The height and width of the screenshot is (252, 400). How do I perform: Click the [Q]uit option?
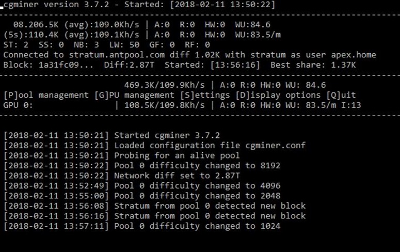click(x=341, y=95)
